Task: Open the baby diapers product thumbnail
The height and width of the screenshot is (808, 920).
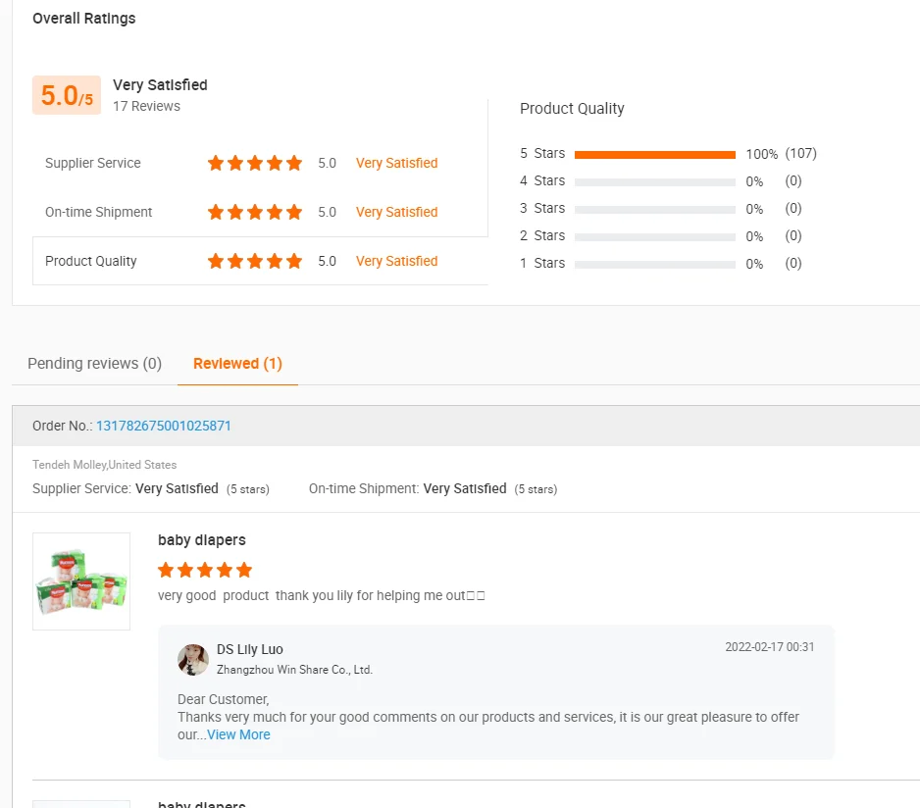Action: pos(81,581)
